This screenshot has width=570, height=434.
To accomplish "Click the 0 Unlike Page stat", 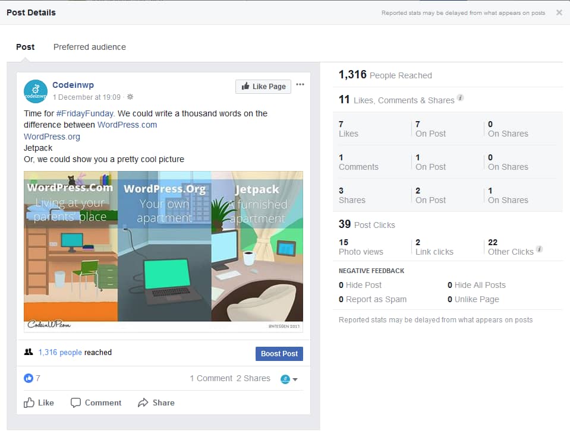I will coord(473,299).
